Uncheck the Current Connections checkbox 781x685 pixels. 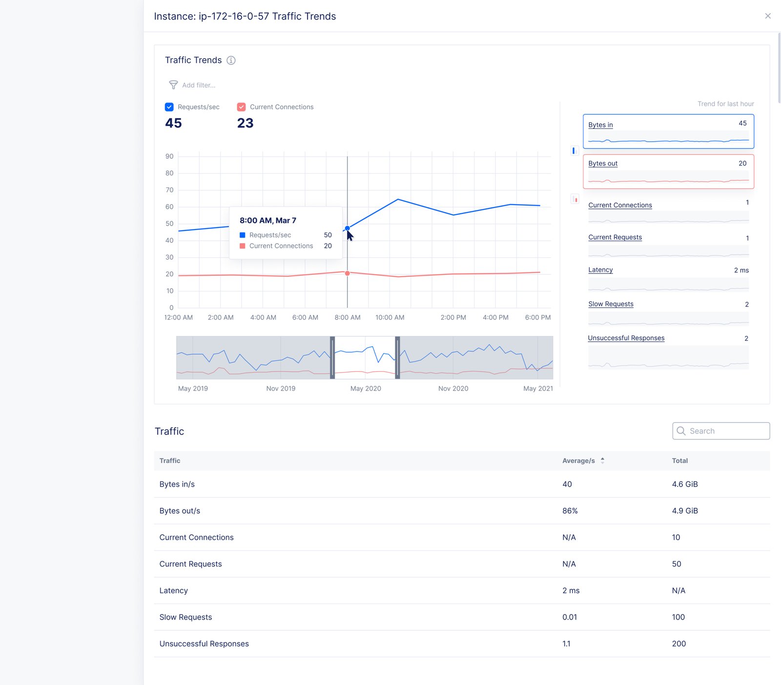[241, 107]
